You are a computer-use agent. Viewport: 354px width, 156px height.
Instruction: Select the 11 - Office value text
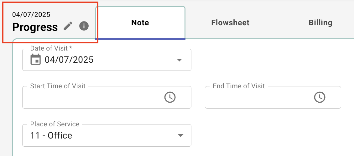click(51, 135)
